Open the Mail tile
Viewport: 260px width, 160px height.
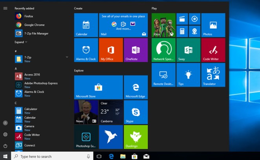click(x=123, y=25)
